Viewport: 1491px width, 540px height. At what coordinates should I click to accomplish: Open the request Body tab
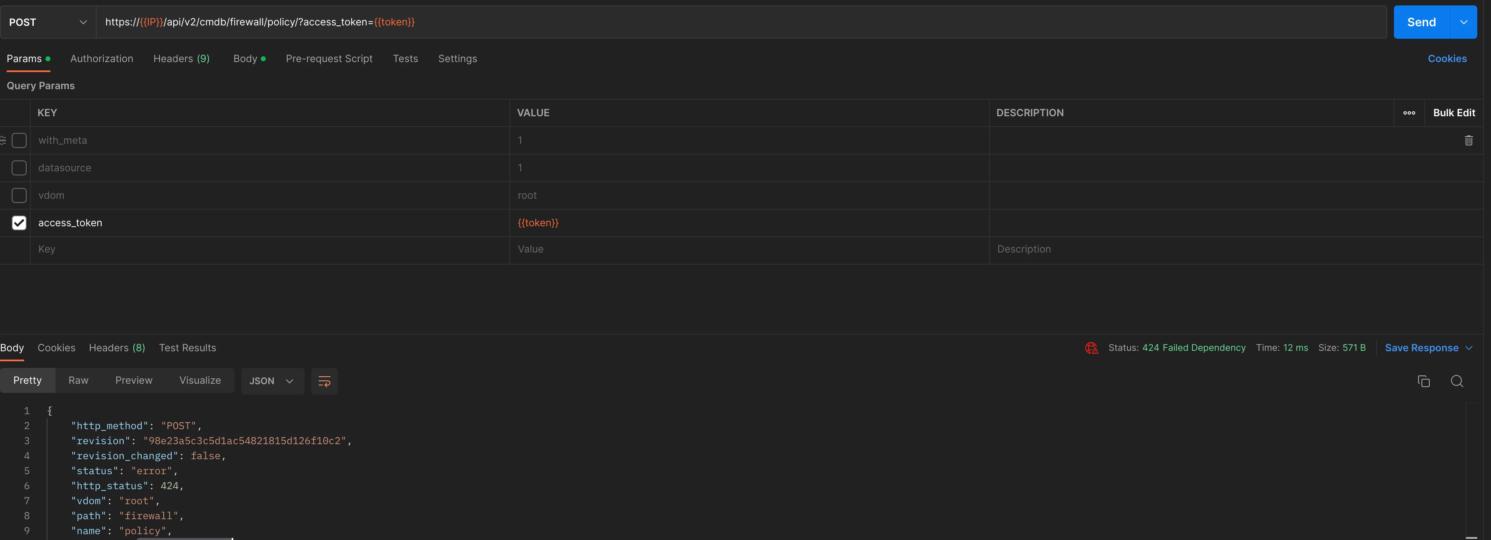[x=250, y=58]
